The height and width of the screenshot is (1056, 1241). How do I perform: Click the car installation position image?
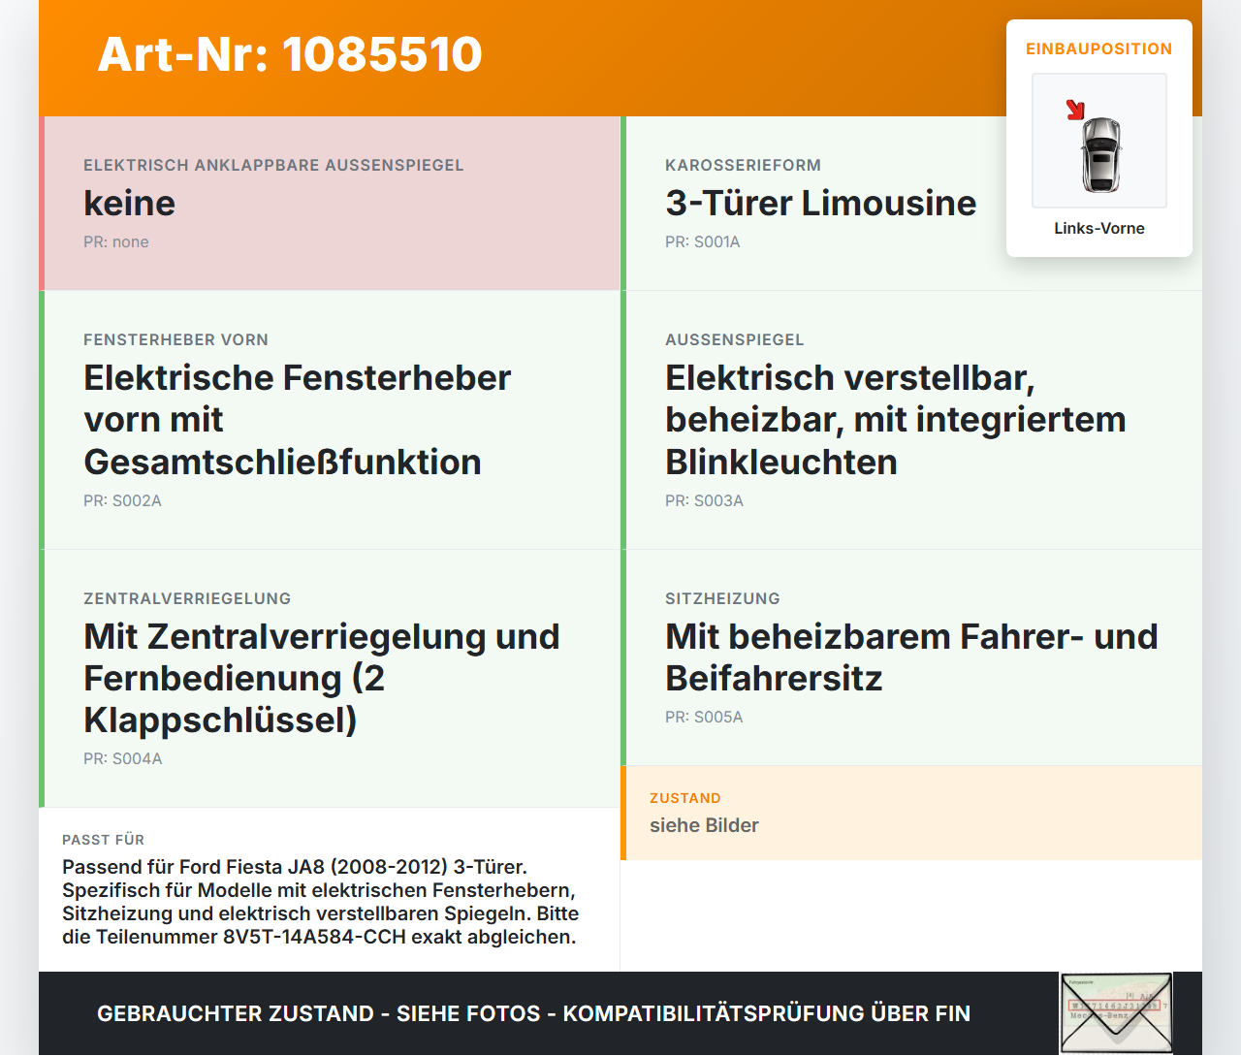point(1099,141)
